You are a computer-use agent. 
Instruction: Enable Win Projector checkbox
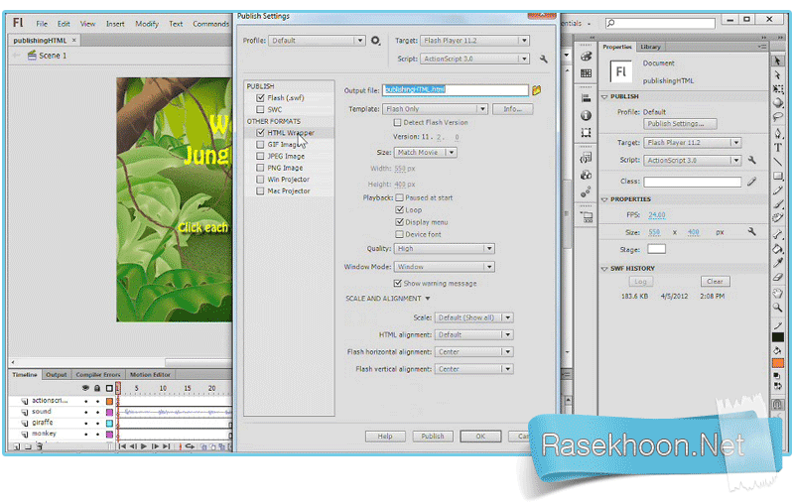click(x=260, y=180)
